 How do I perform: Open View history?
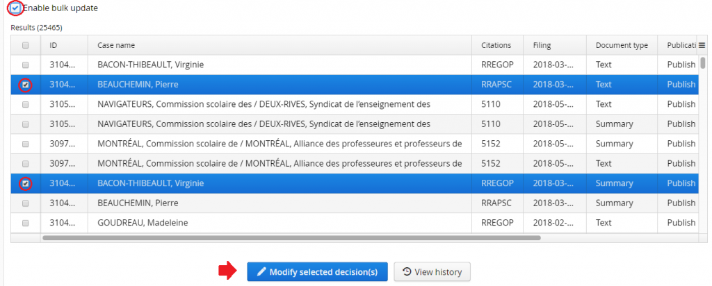[x=432, y=271]
